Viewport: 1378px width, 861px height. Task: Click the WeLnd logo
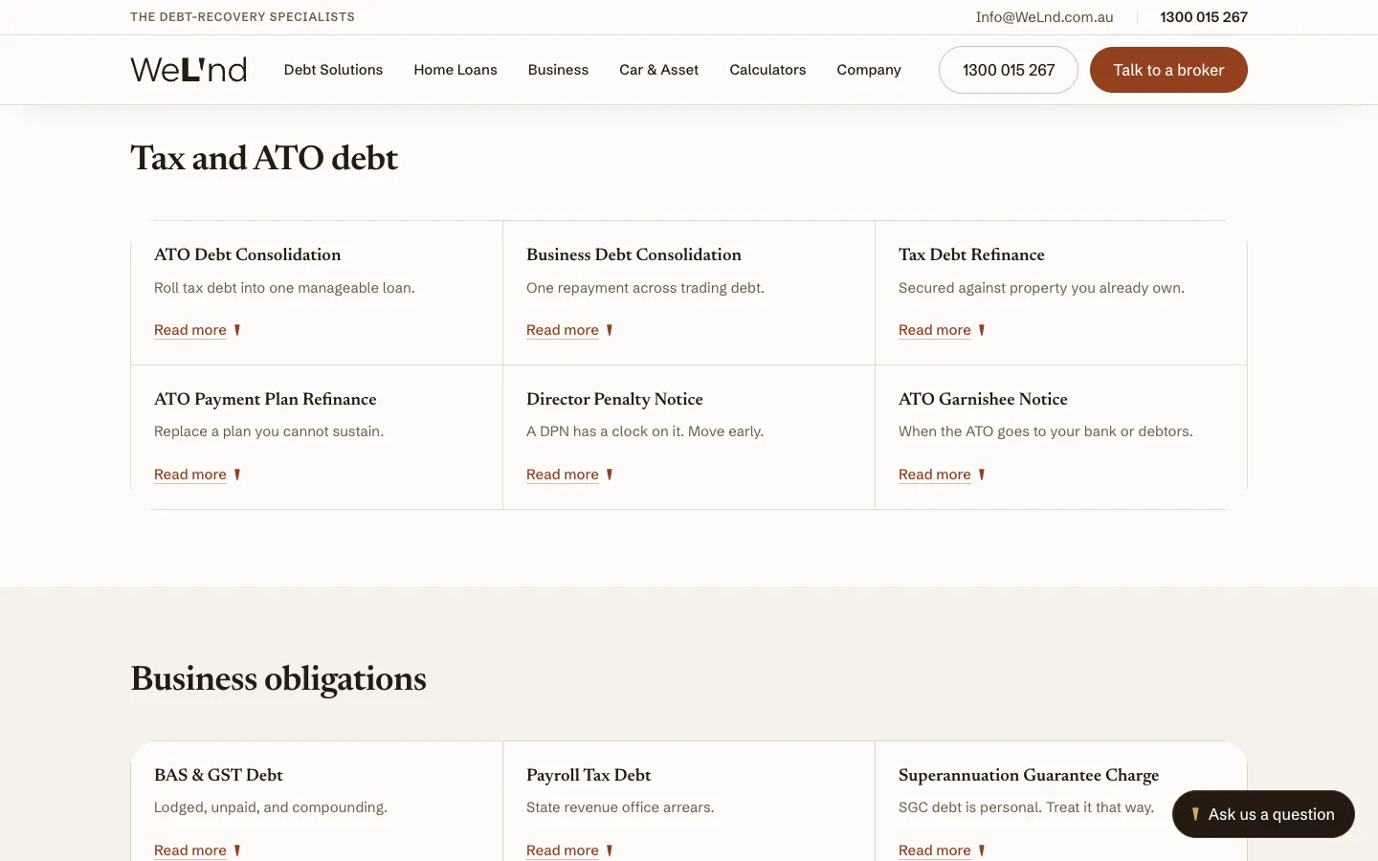pos(189,70)
